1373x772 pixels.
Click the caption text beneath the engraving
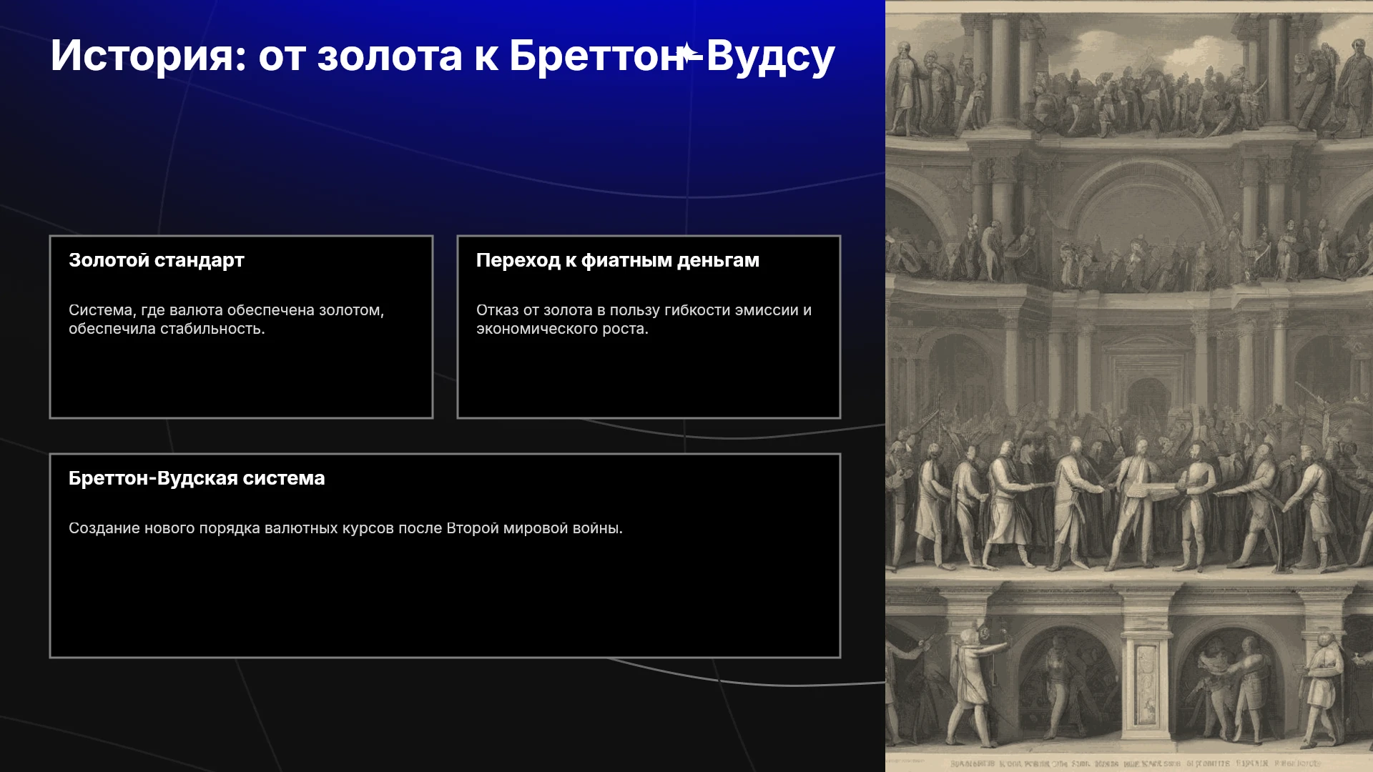[x=1136, y=763]
